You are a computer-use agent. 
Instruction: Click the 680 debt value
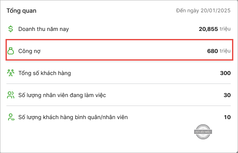212,51
